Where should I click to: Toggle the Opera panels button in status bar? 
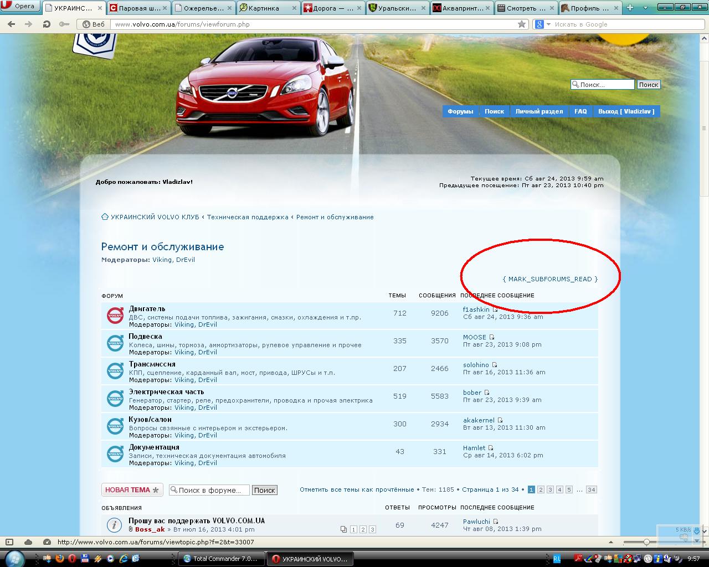(x=9, y=542)
